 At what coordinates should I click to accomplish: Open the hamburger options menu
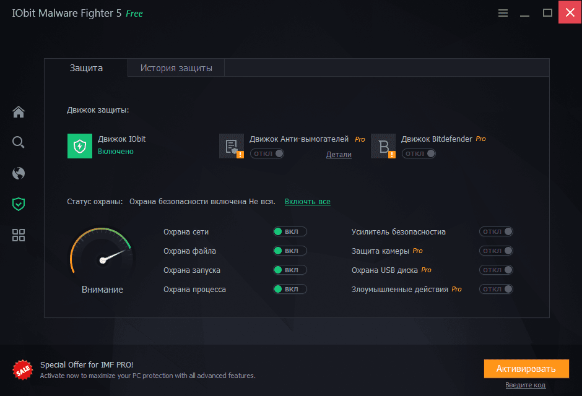[x=503, y=14]
